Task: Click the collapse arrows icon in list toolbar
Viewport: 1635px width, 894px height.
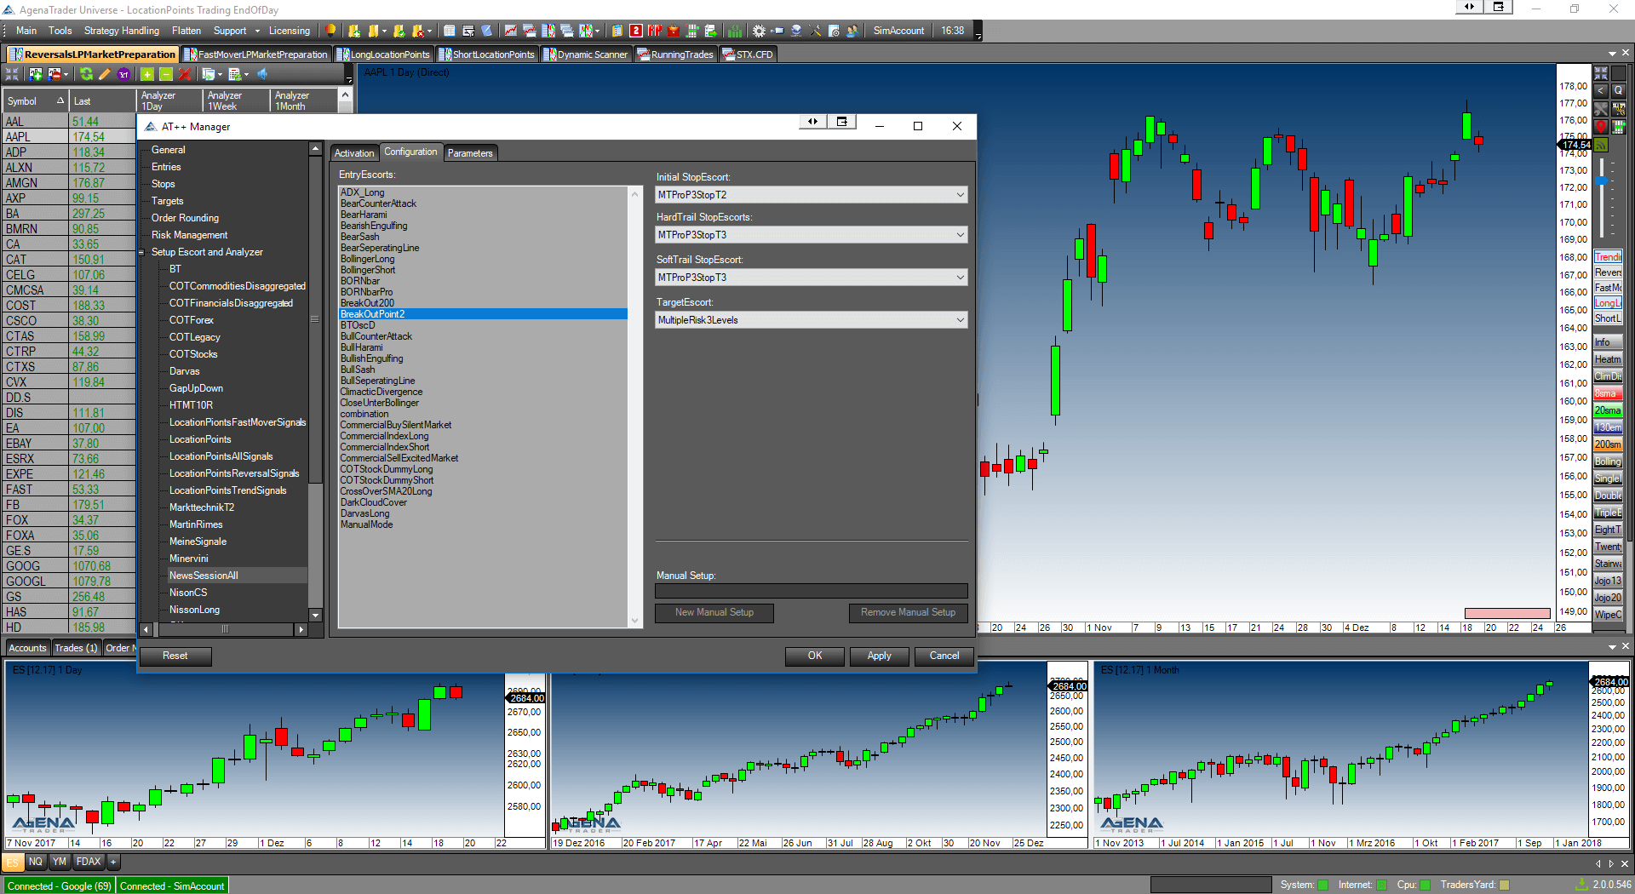Action: (12, 74)
